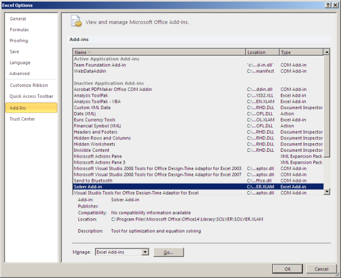Select Visual Studio Tools for Office Design-Time Adaptor row

tap(198, 193)
